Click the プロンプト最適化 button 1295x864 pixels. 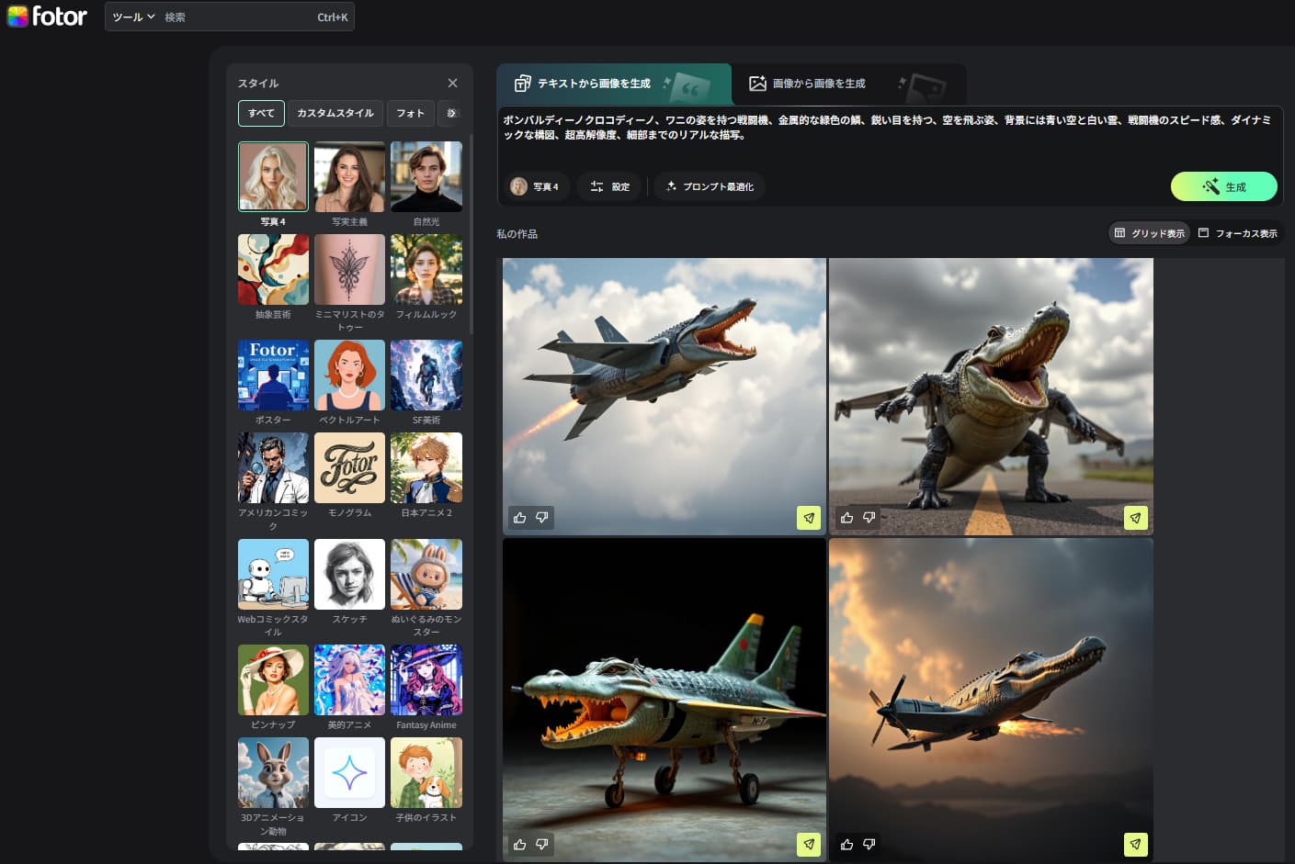710,186
